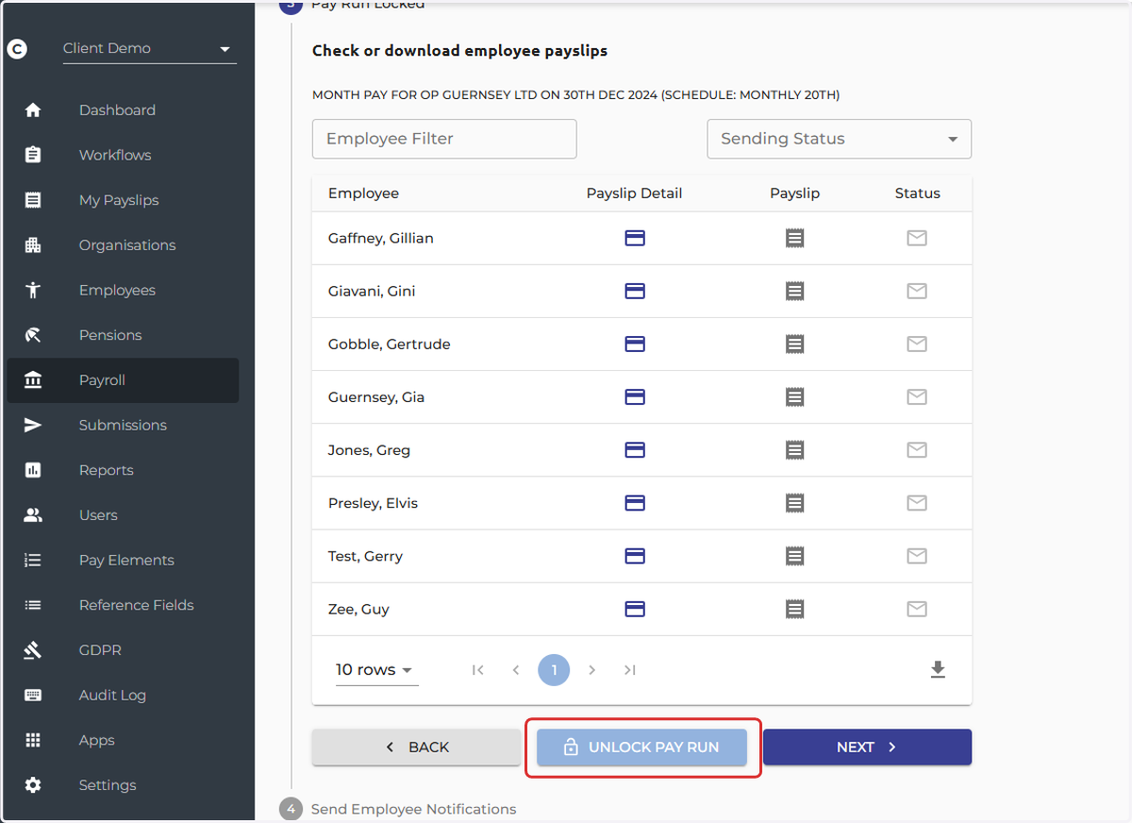Screen dimensions: 1132x823
Task: Click UNLOCK PAY RUN button
Action: tap(641, 747)
